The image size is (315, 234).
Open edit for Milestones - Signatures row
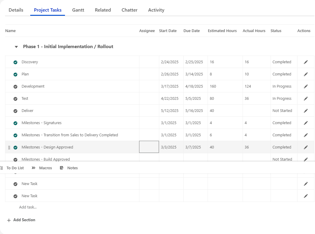pos(306,123)
